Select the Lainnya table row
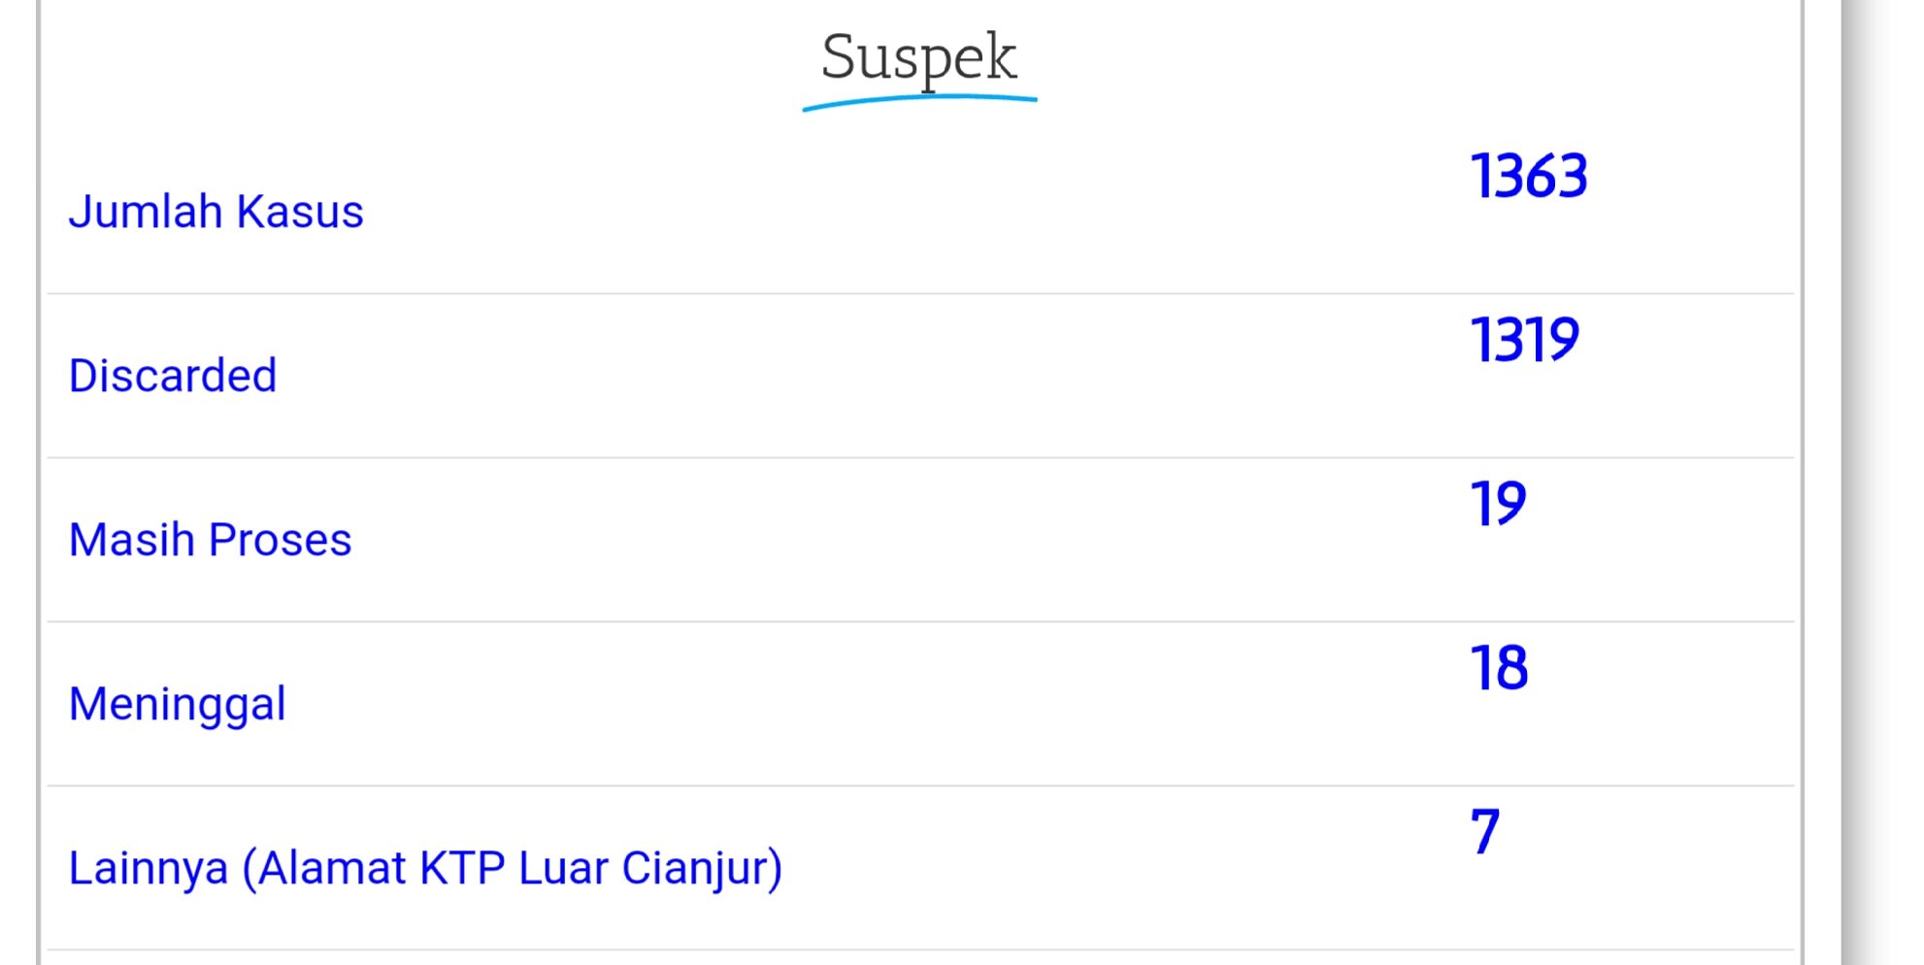This screenshot has height=965, width=1924. point(920,868)
